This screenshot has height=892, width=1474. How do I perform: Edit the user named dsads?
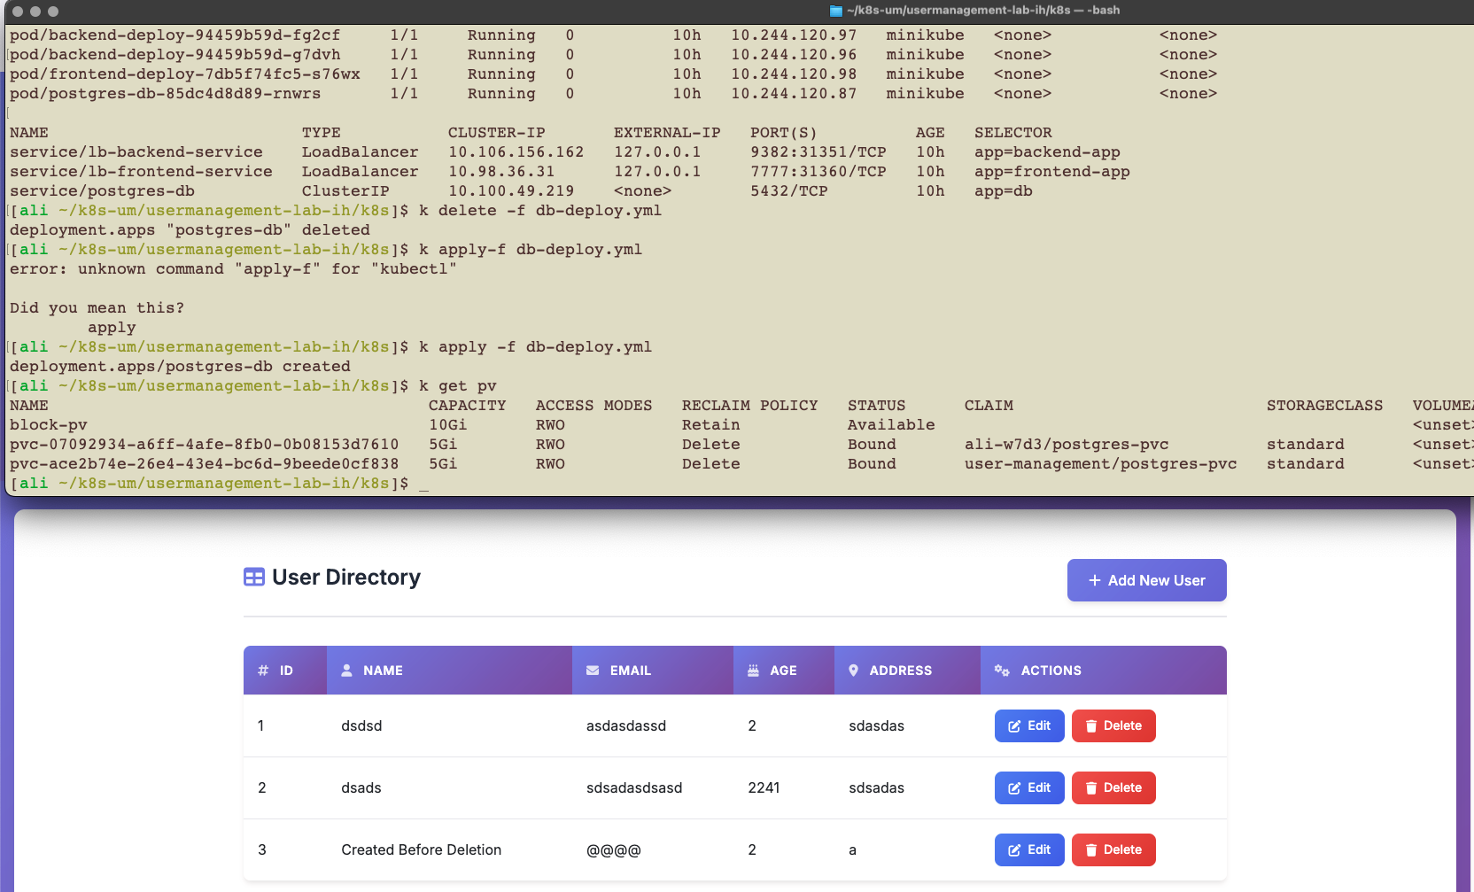click(x=1028, y=787)
